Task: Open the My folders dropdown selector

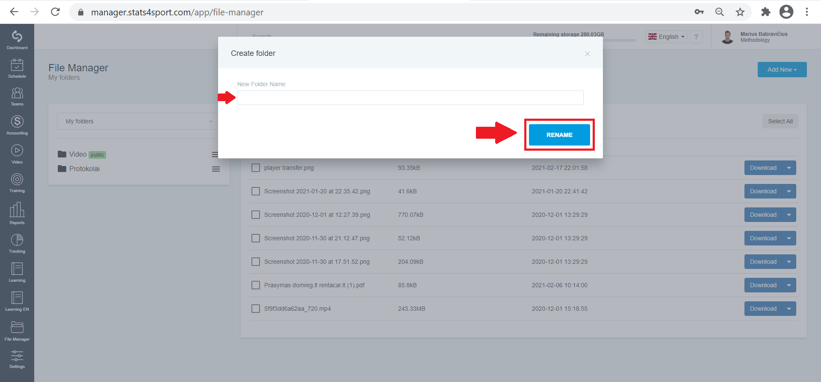Action: point(139,121)
